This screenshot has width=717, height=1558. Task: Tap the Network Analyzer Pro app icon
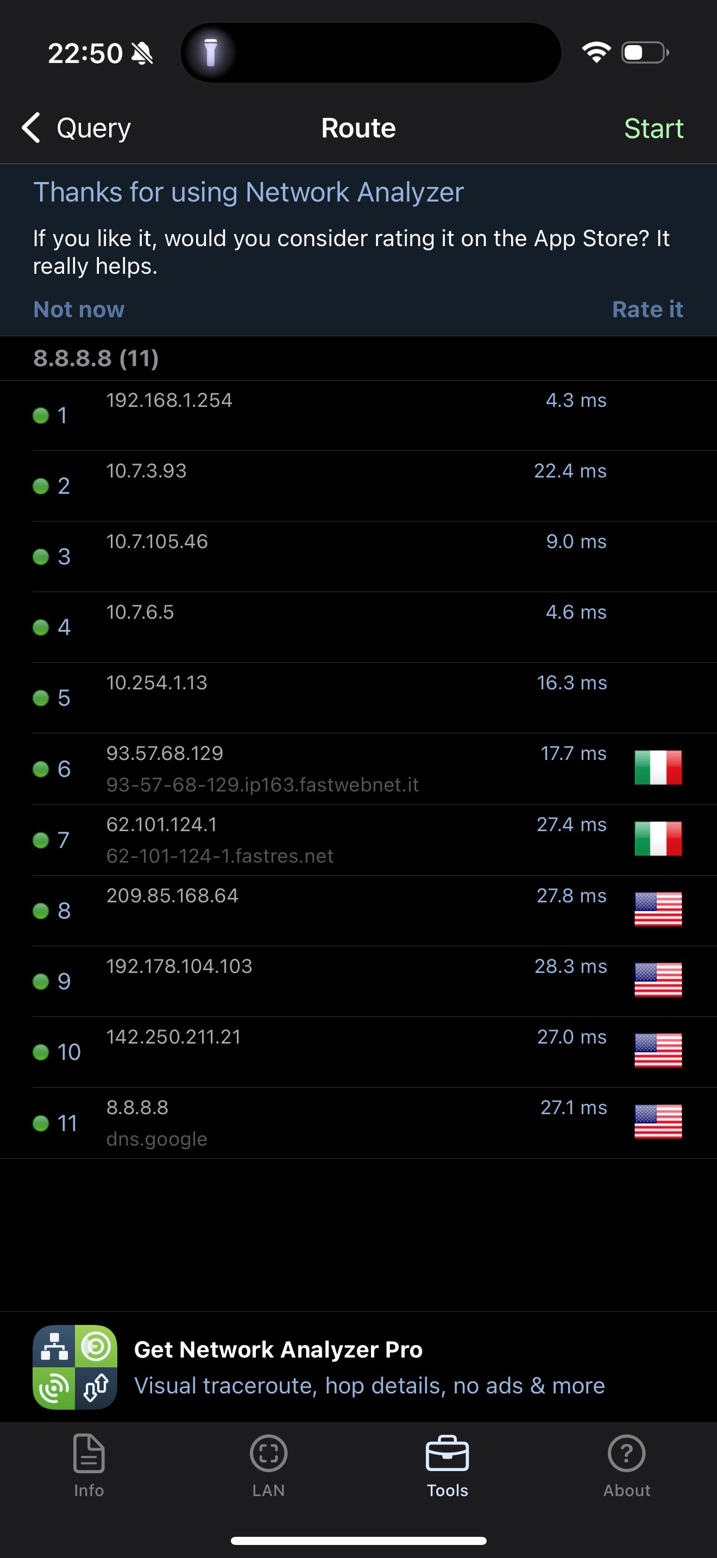tap(74, 1367)
